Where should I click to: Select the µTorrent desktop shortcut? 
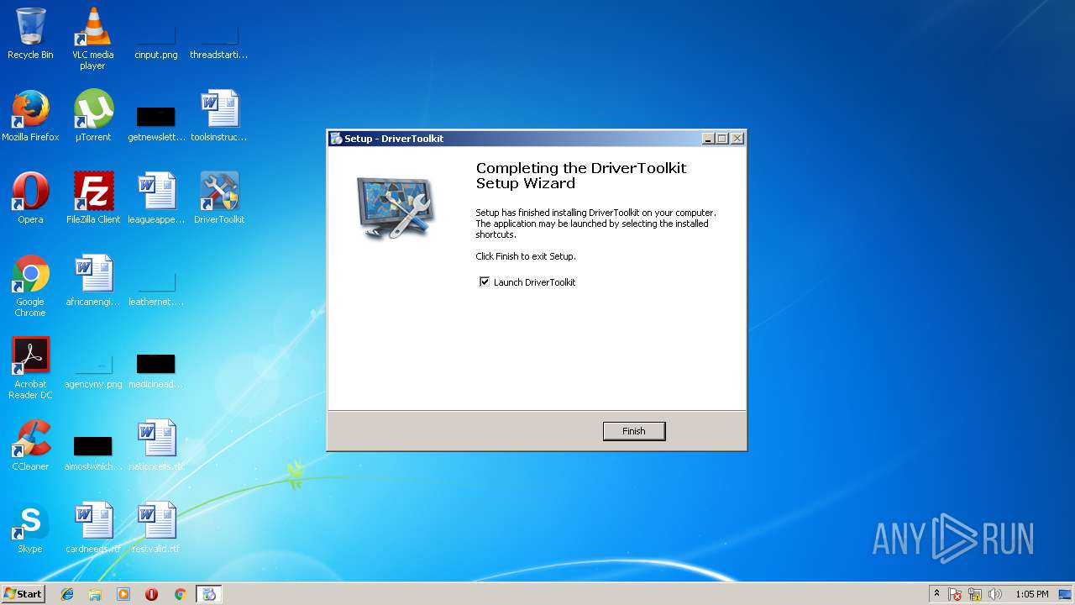point(93,116)
